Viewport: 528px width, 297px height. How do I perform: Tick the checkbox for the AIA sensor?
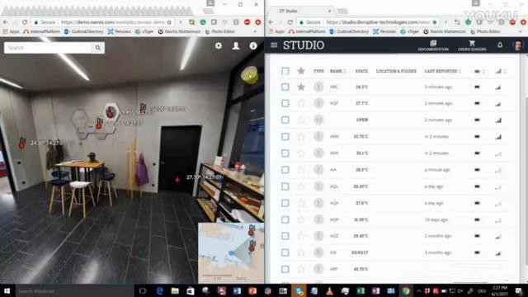pos(285,170)
